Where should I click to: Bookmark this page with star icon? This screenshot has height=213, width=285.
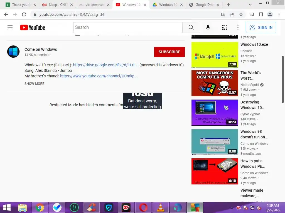point(241,14)
